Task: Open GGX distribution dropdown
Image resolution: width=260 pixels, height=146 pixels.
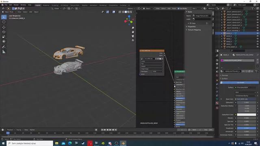Action: pyautogui.click(x=245, y=92)
